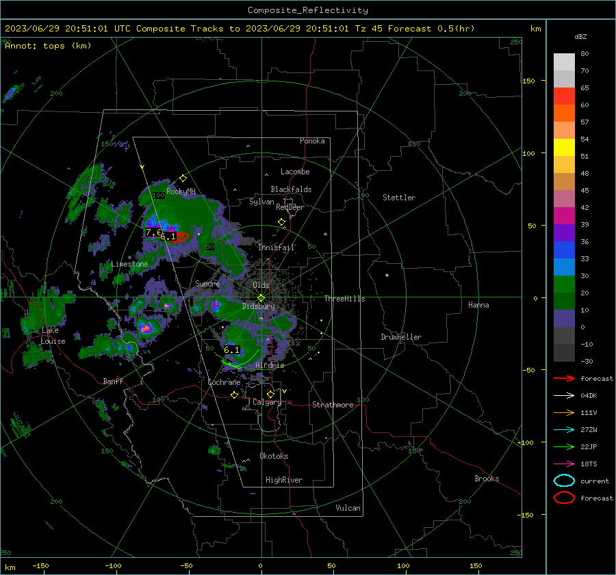Click the Hanna town label

(478, 305)
